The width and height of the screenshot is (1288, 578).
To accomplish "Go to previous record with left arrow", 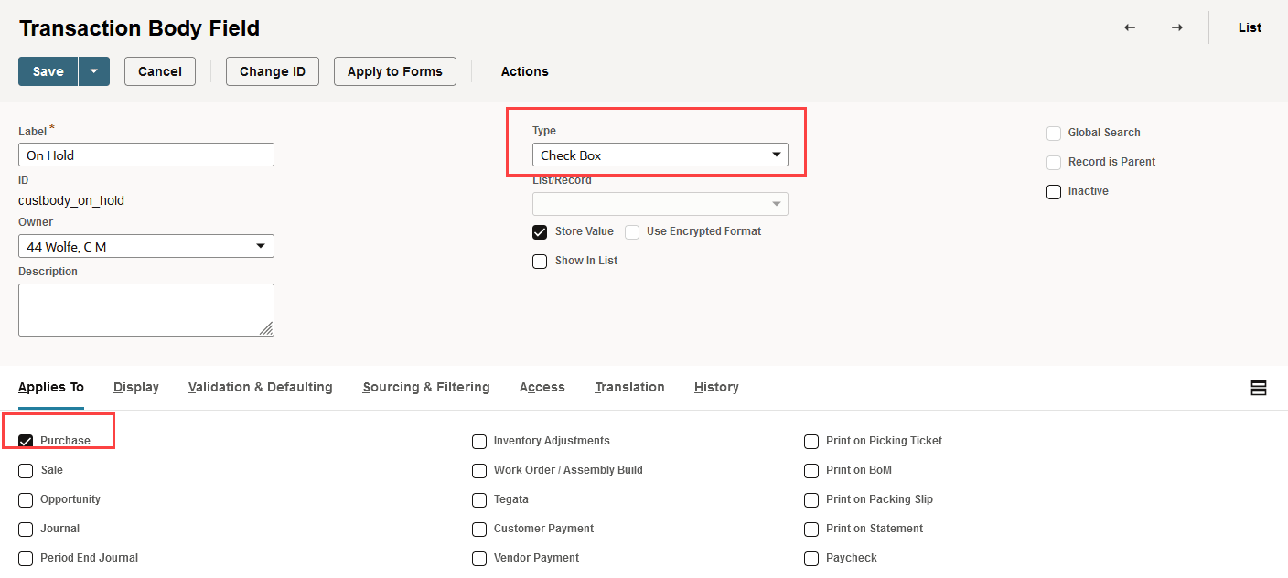I will 1130,27.
